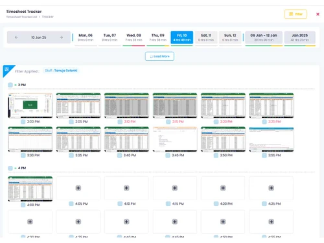
Task: Check the 4 PM hour group checkbox
Action: (10, 168)
